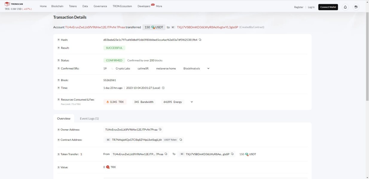369x179 pixels.
Task: Click the notification bell icon
Action: coord(345,7)
